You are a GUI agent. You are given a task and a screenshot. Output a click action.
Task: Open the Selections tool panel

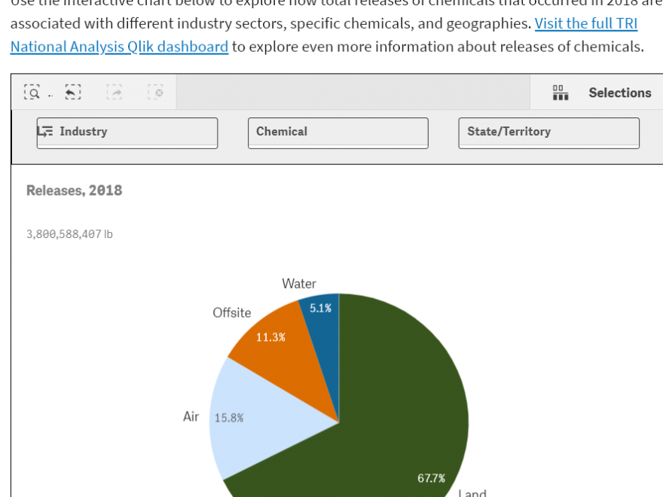coord(602,93)
